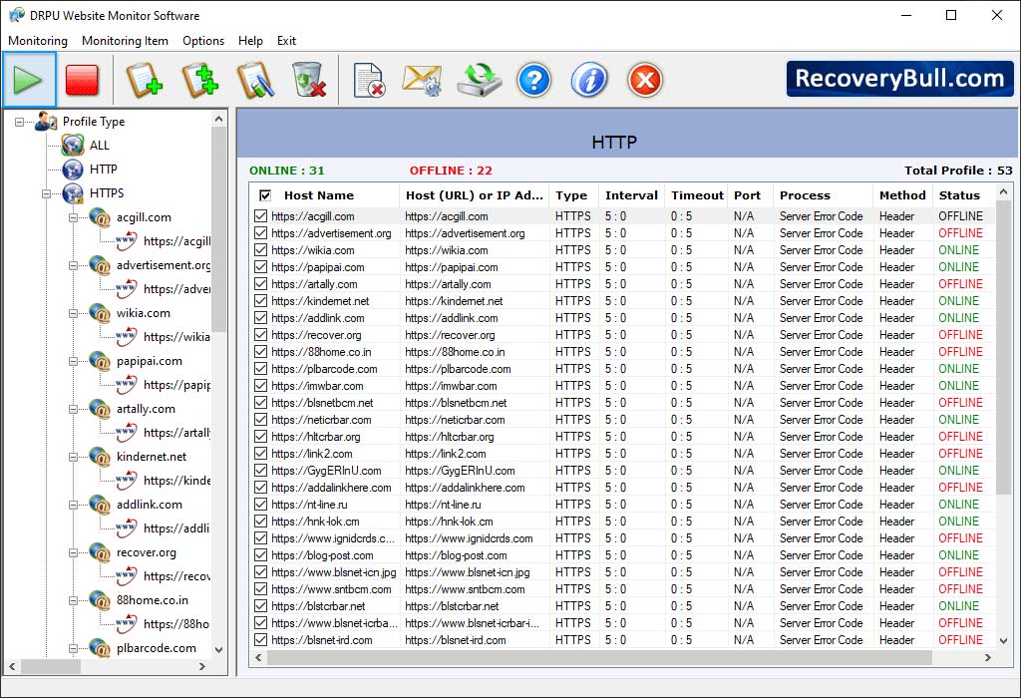Screen dimensions: 1021x698
Task: Click the RecoveryBull.com banner logo
Action: click(x=900, y=79)
